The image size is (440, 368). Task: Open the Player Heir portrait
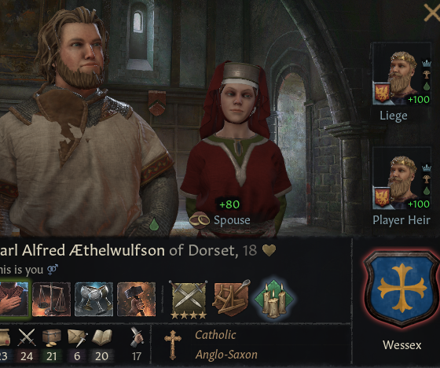click(x=401, y=178)
